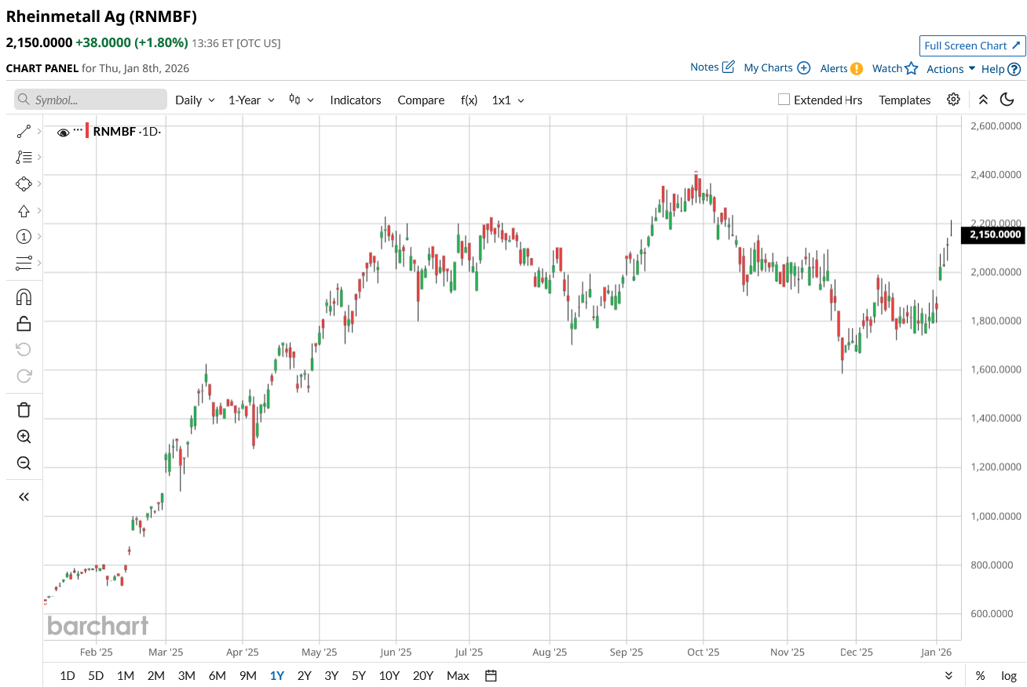This screenshot has height=687, width=1027.
Task: Click the zoom out magnifier icon
Action: point(24,463)
